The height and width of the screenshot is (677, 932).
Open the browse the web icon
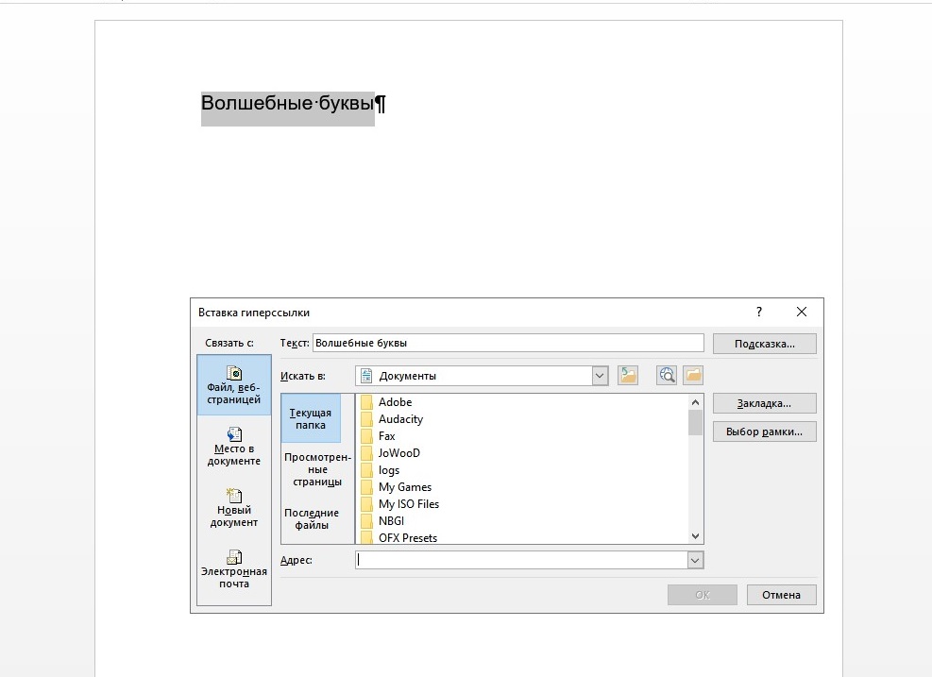667,376
